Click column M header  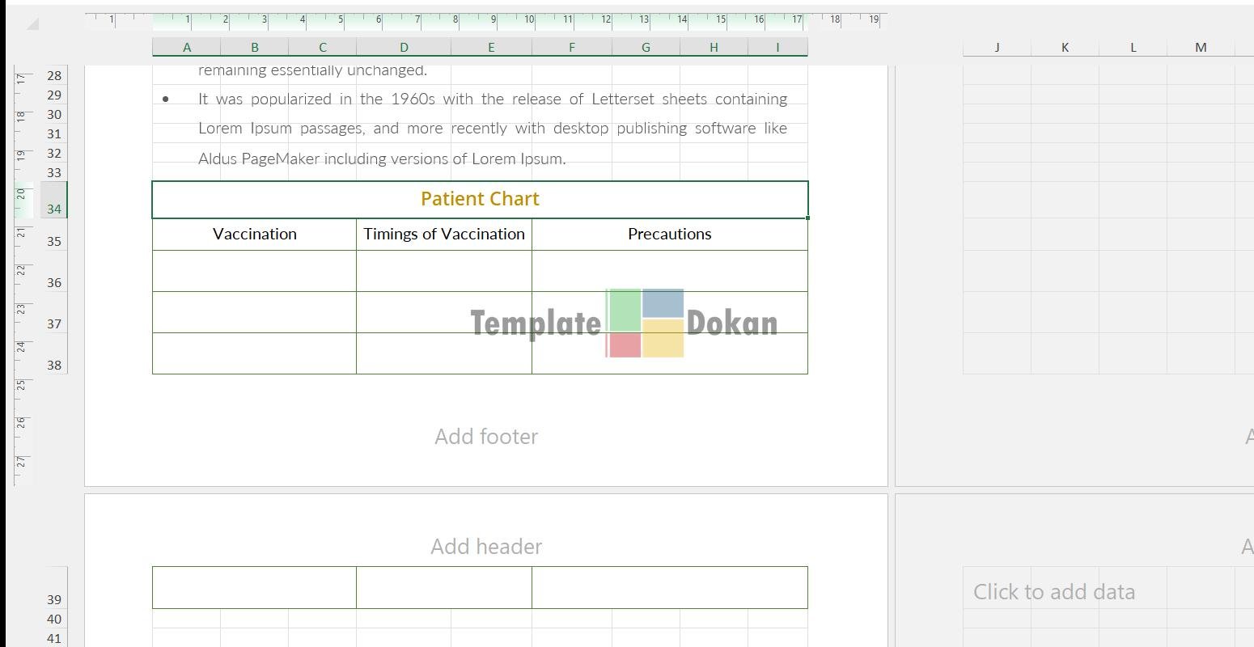(1201, 48)
